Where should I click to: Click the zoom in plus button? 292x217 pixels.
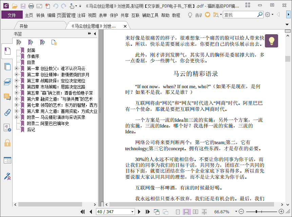pyautogui.click(x=281, y=212)
